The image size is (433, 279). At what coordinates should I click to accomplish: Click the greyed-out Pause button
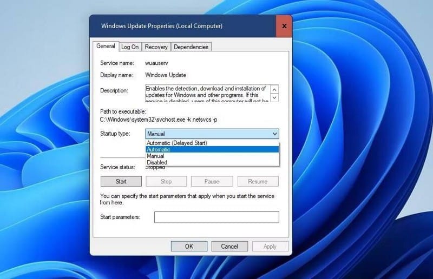(x=212, y=181)
